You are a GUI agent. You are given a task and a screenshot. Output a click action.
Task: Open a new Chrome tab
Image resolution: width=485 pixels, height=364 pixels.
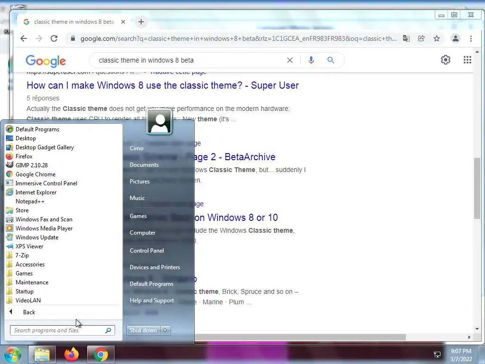click(x=141, y=22)
